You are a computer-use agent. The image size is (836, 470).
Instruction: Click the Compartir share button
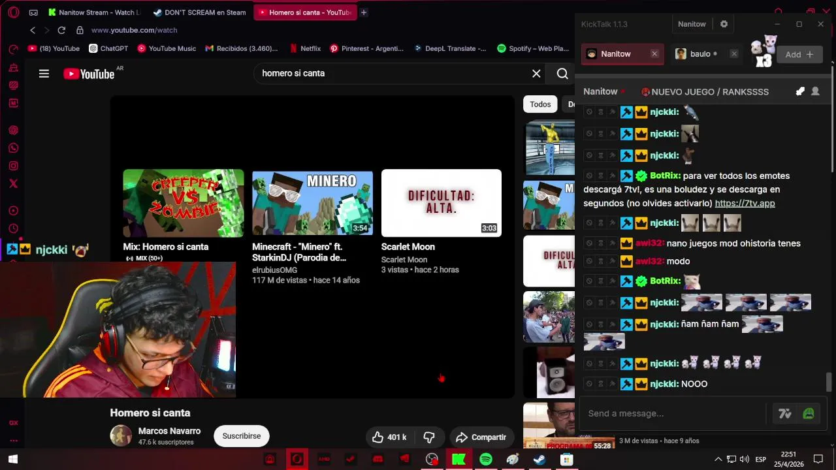coord(481,437)
